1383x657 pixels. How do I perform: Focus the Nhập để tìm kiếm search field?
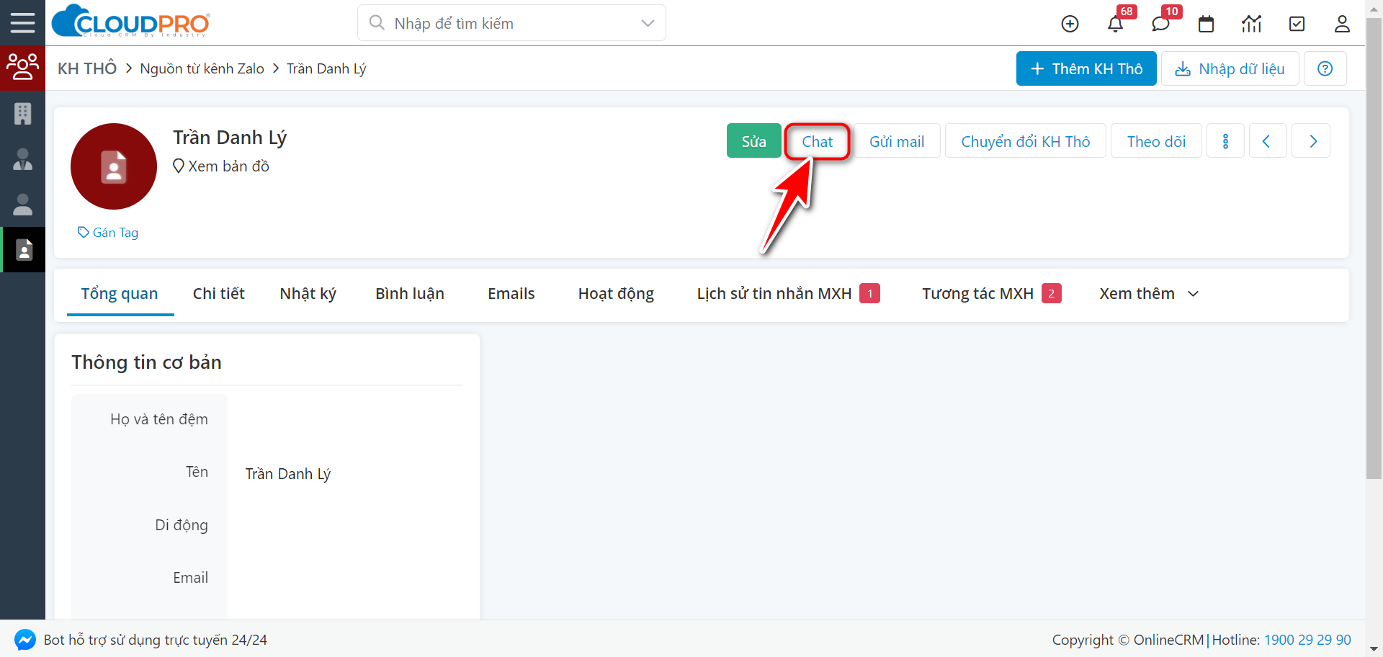click(511, 23)
